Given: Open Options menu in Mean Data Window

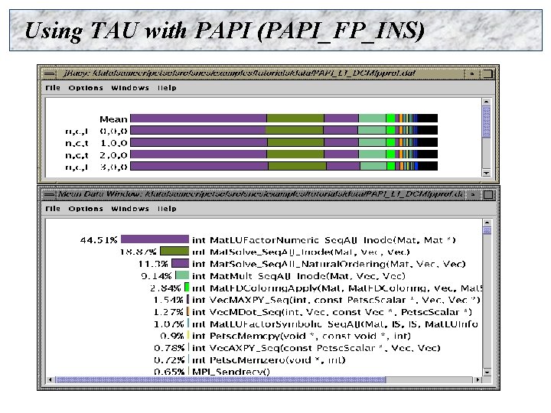Looking at the screenshot, I should coord(86,209).
